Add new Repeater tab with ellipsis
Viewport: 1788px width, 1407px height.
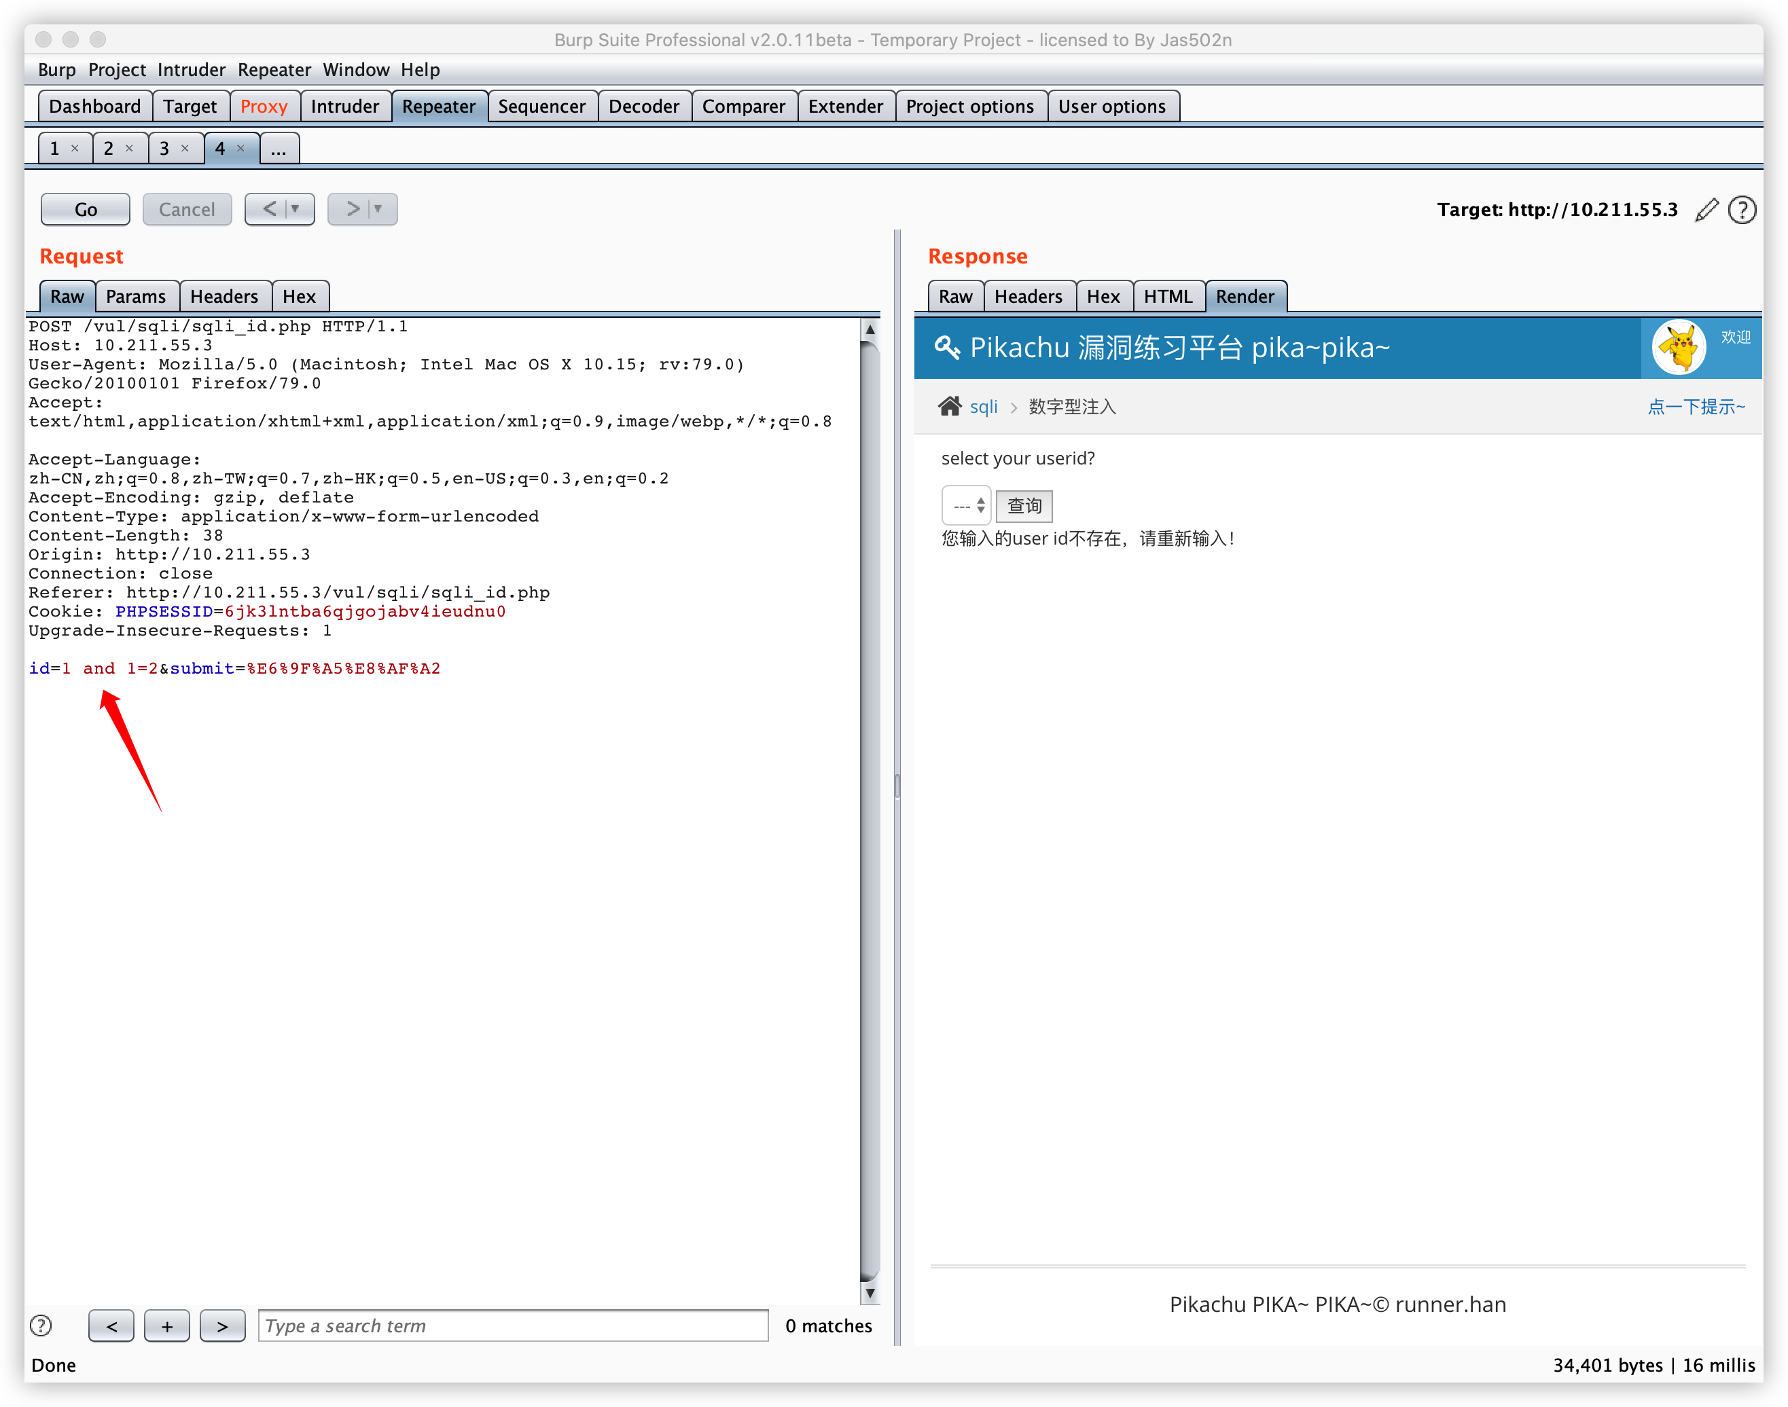pos(279,149)
